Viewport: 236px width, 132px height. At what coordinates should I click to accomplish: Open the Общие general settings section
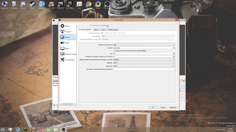[68, 26]
